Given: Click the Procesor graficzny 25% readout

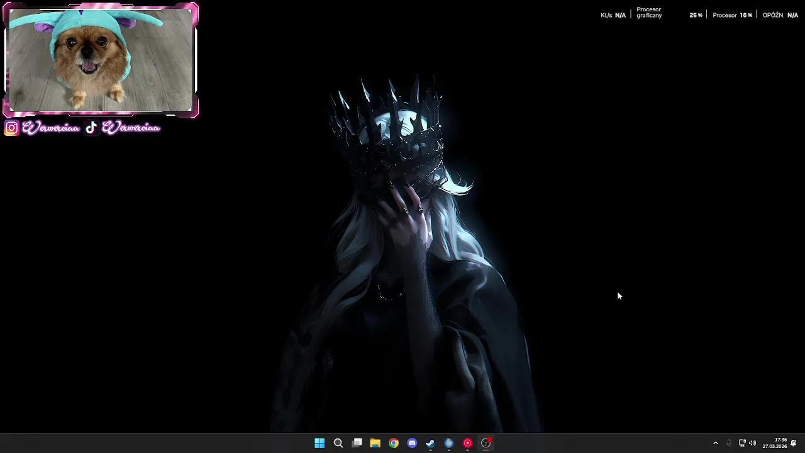Looking at the screenshot, I should 669,13.
